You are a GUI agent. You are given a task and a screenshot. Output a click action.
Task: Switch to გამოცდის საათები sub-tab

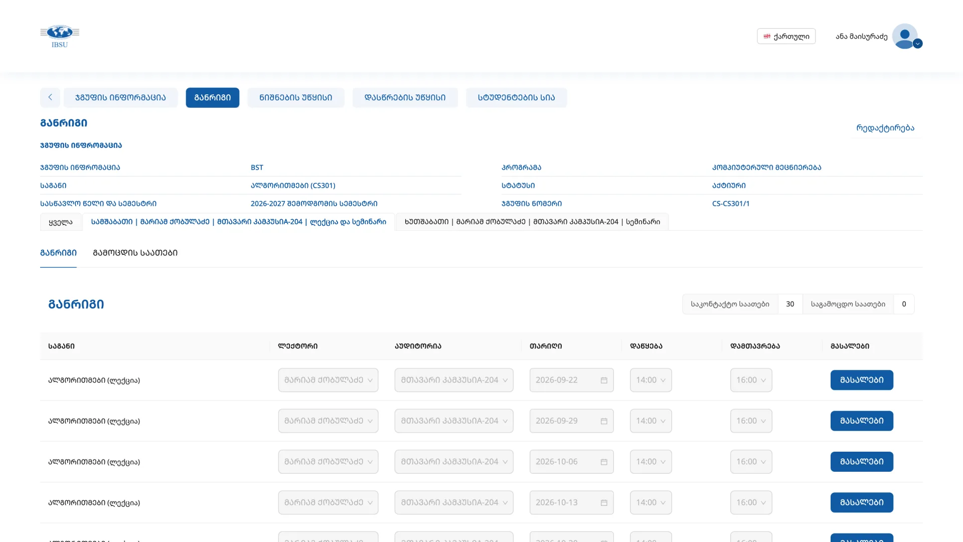click(135, 252)
